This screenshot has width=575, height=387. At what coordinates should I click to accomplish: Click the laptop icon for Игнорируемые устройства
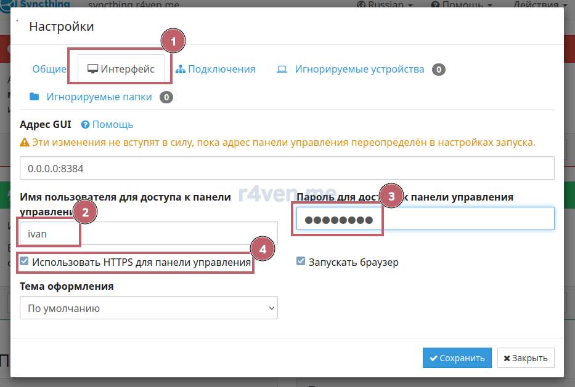282,69
